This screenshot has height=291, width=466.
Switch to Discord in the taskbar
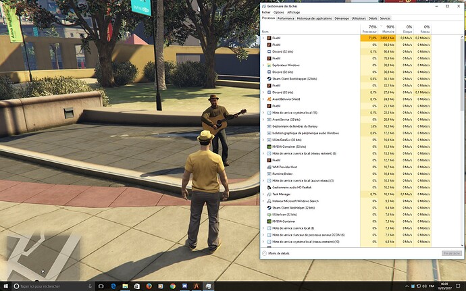[184, 286]
